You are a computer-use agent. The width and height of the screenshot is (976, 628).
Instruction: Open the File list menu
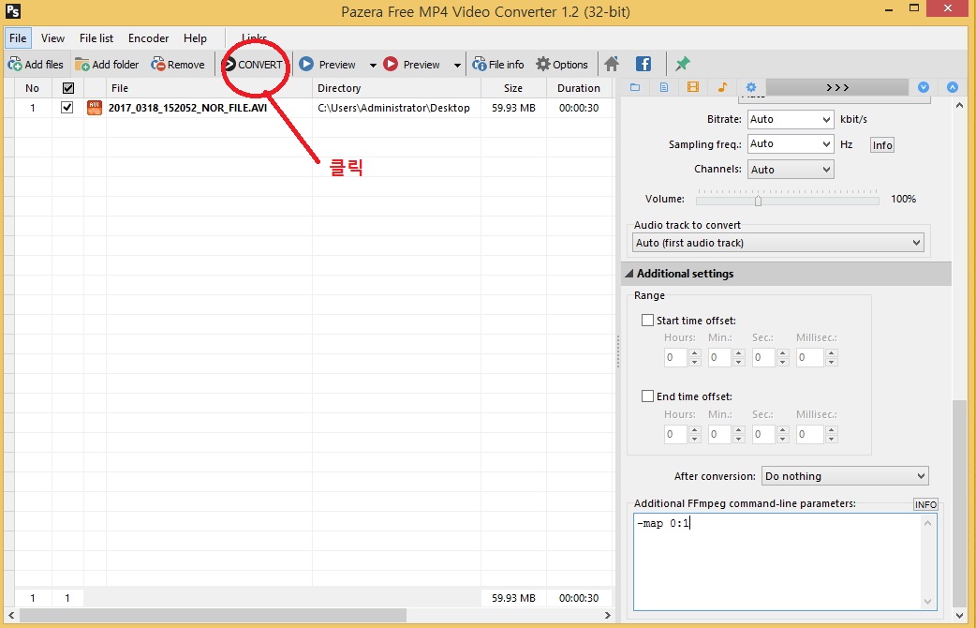pyautogui.click(x=96, y=38)
